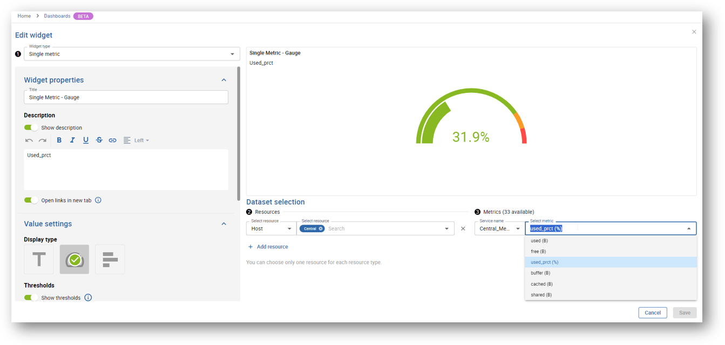
Task: Choose the Bar chart display type
Action: point(110,260)
